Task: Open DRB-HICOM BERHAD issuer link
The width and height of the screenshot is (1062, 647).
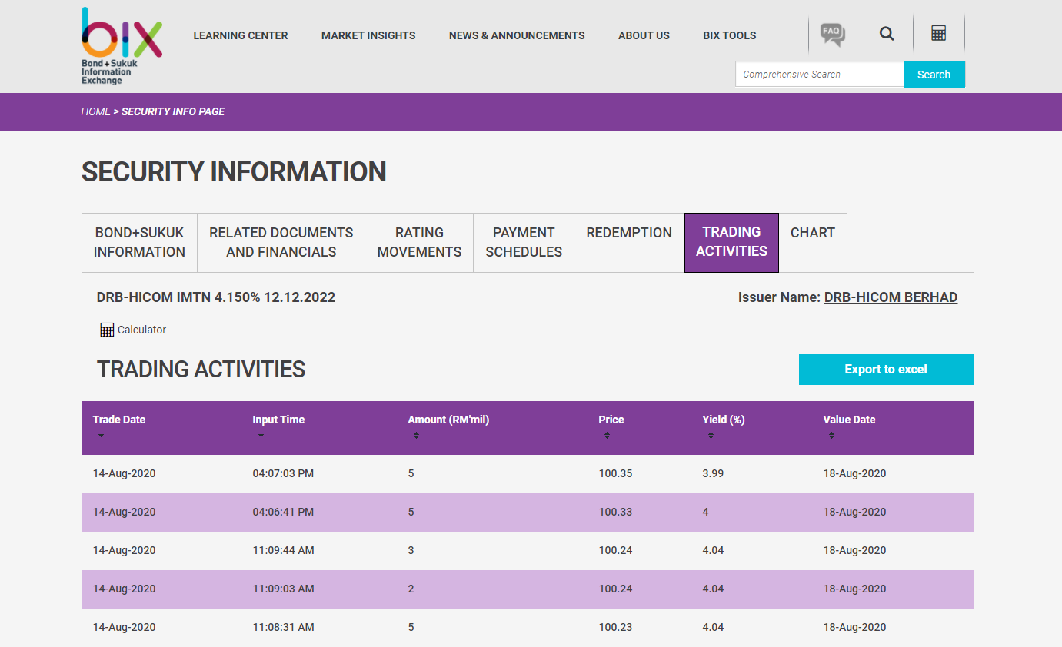Action: [x=891, y=297]
